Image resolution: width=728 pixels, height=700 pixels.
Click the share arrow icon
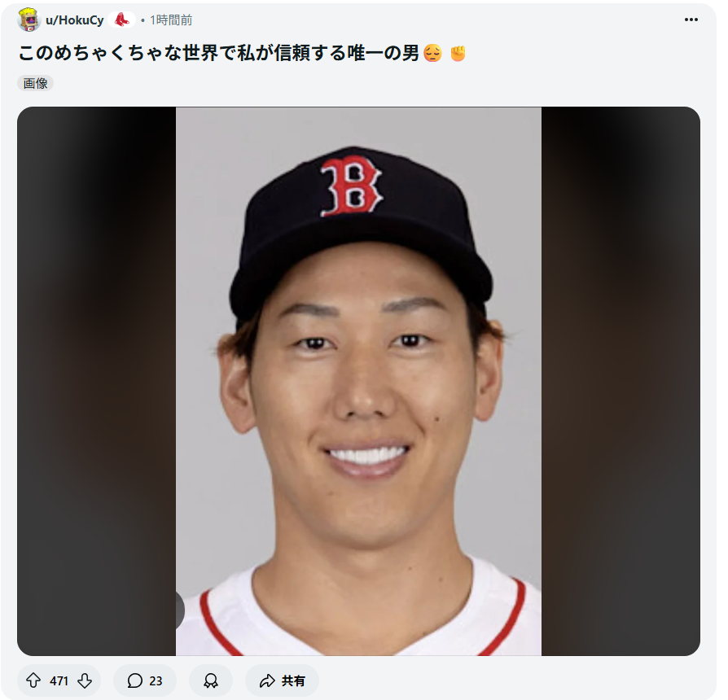[267, 681]
